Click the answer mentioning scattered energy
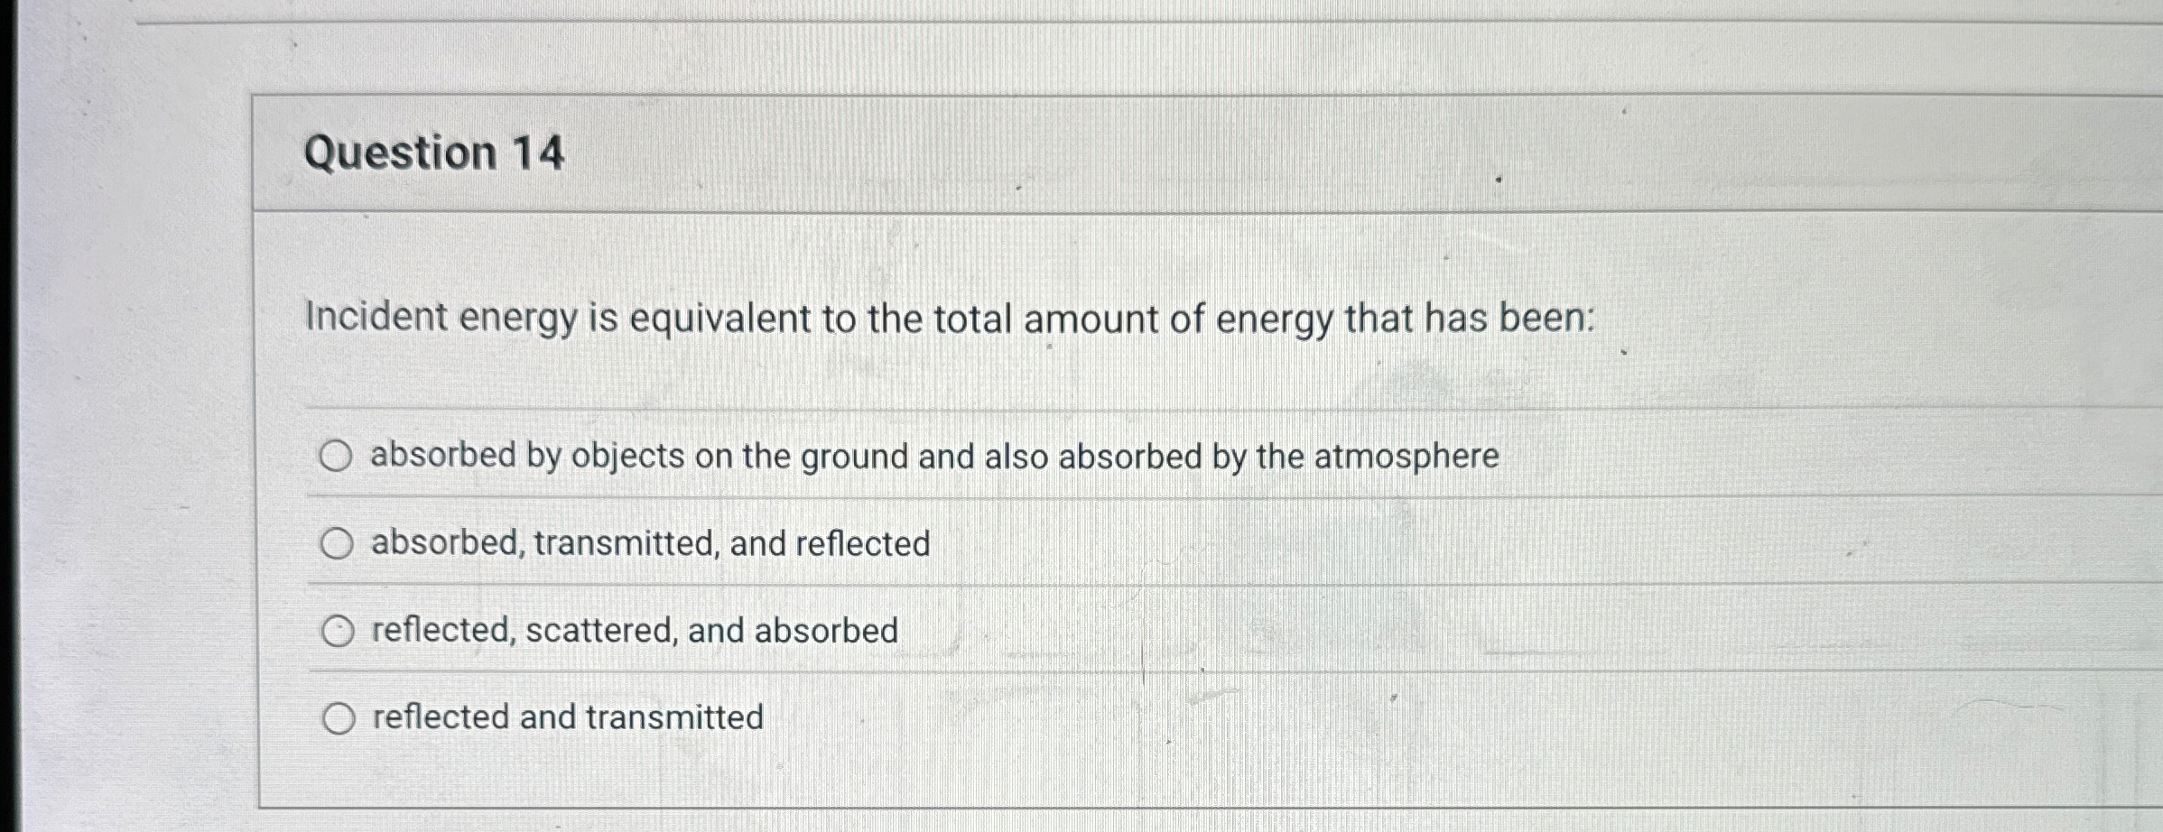 pyautogui.click(x=632, y=631)
